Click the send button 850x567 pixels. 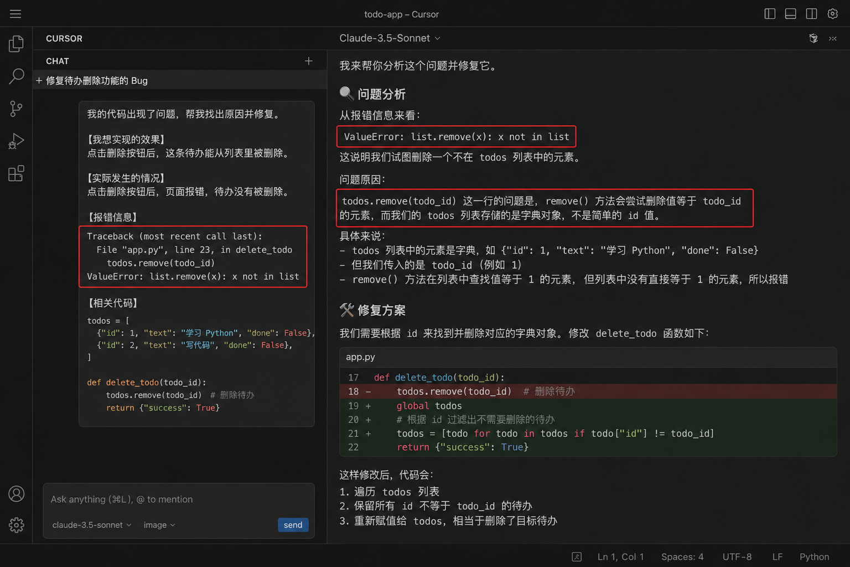pyautogui.click(x=293, y=525)
